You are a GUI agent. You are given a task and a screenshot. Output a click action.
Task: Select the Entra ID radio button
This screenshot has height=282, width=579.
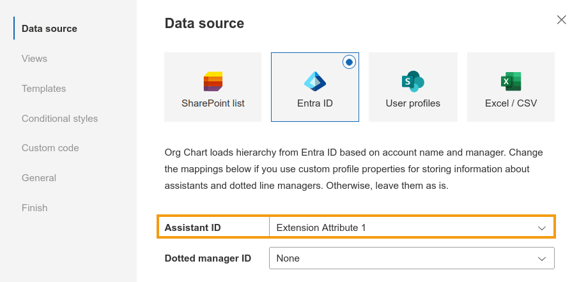[349, 62]
